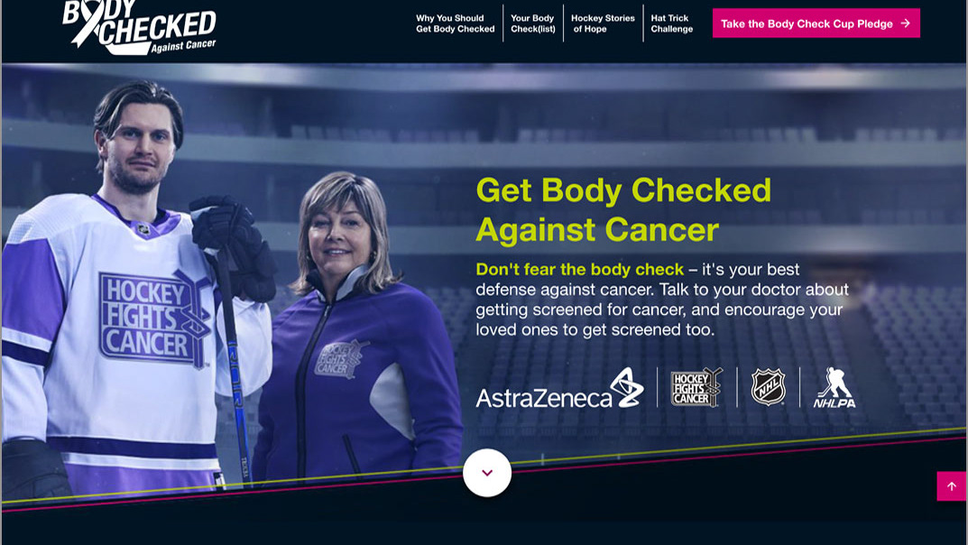The height and width of the screenshot is (545, 968).
Task: Click the arrow inside the pledge button
Action: point(906,23)
